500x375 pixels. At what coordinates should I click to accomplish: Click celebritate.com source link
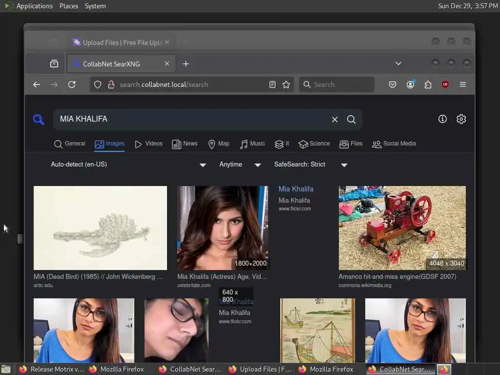point(194,285)
